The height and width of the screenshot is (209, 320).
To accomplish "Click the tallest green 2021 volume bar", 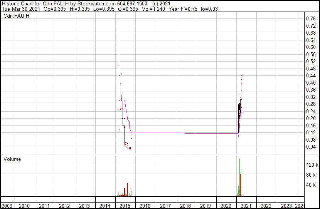I will pos(240,177).
